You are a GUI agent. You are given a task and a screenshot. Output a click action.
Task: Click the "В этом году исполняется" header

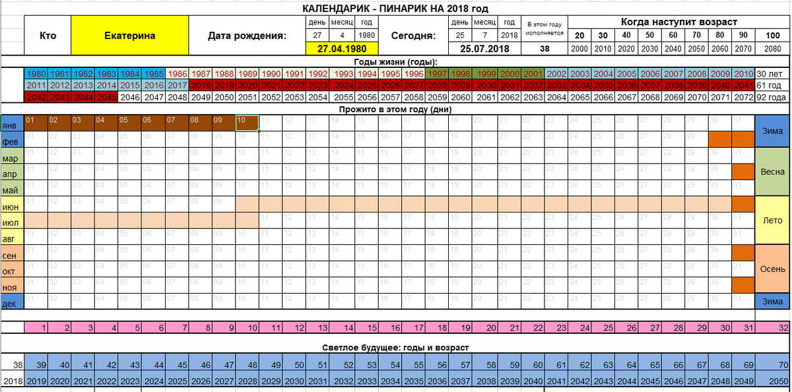[544, 28]
